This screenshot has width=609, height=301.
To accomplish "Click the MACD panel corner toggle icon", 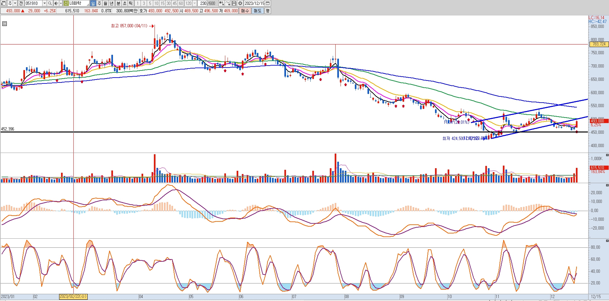I will click(607, 185).
